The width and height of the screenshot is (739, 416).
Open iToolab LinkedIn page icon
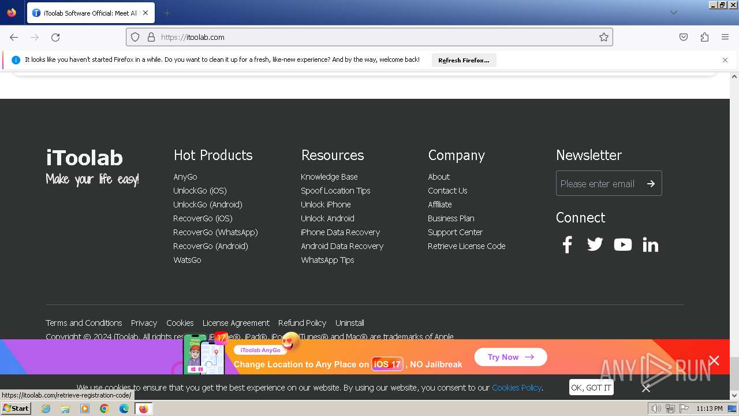(650, 245)
